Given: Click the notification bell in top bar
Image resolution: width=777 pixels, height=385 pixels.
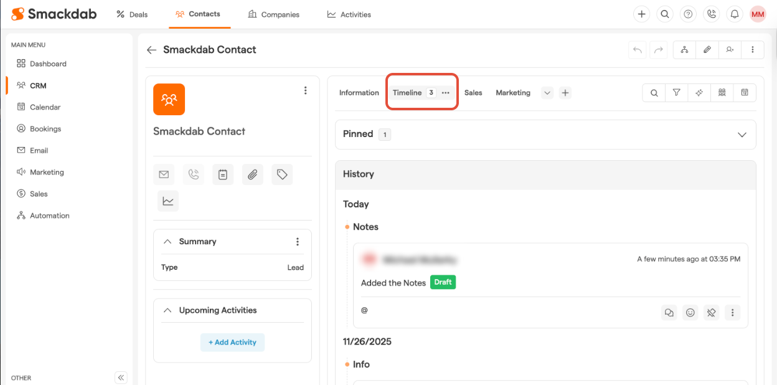Looking at the screenshot, I should (735, 14).
